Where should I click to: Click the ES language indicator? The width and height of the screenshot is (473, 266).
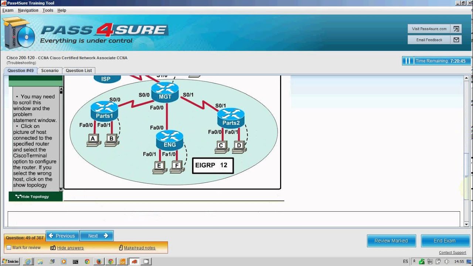[405, 262]
